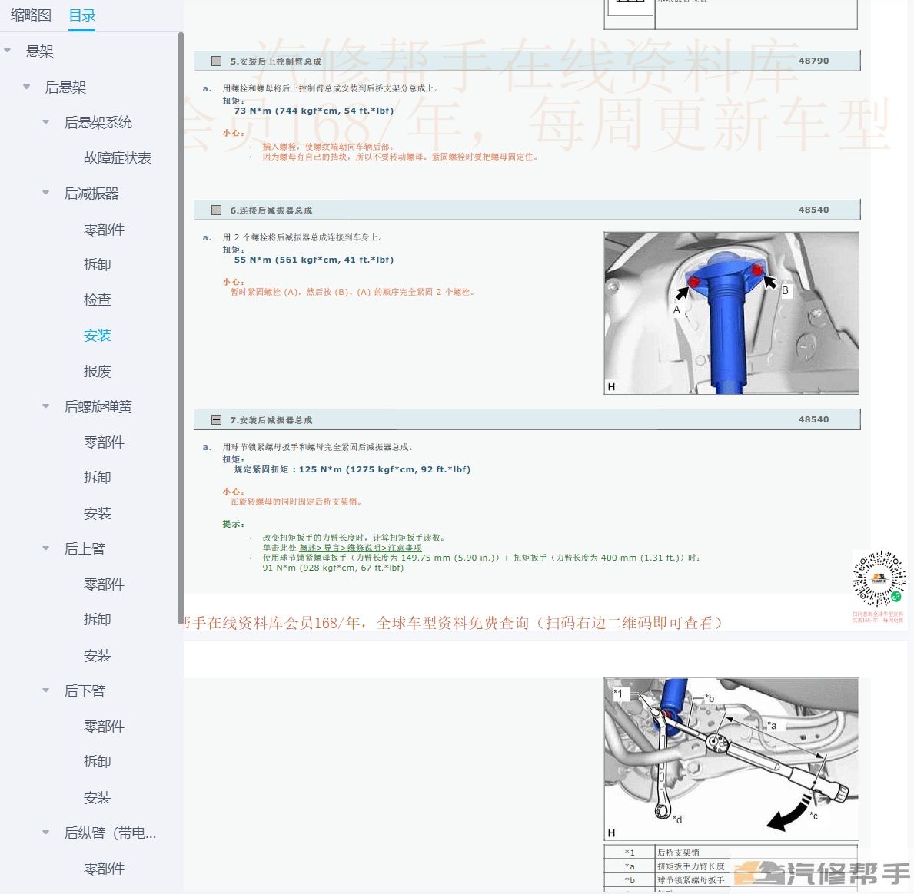The image size is (914, 894).
Task: Open 零部件 under 后下臂
Action: click(x=104, y=727)
